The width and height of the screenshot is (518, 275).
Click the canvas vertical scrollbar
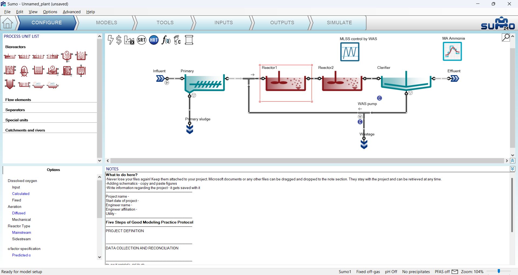coord(512,98)
